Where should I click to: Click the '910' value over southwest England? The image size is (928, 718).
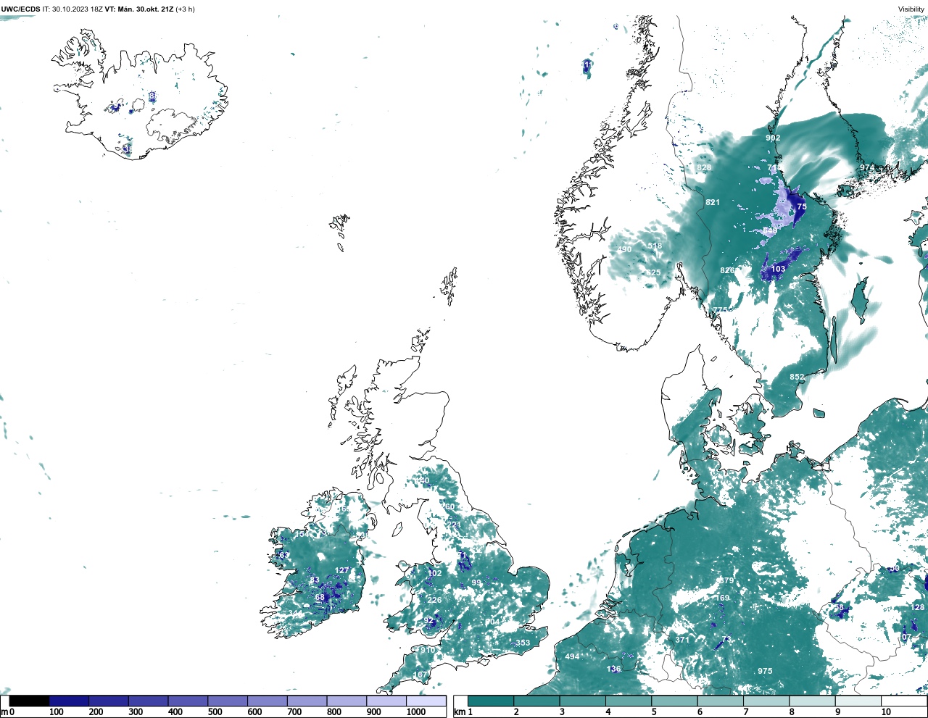pyautogui.click(x=428, y=650)
